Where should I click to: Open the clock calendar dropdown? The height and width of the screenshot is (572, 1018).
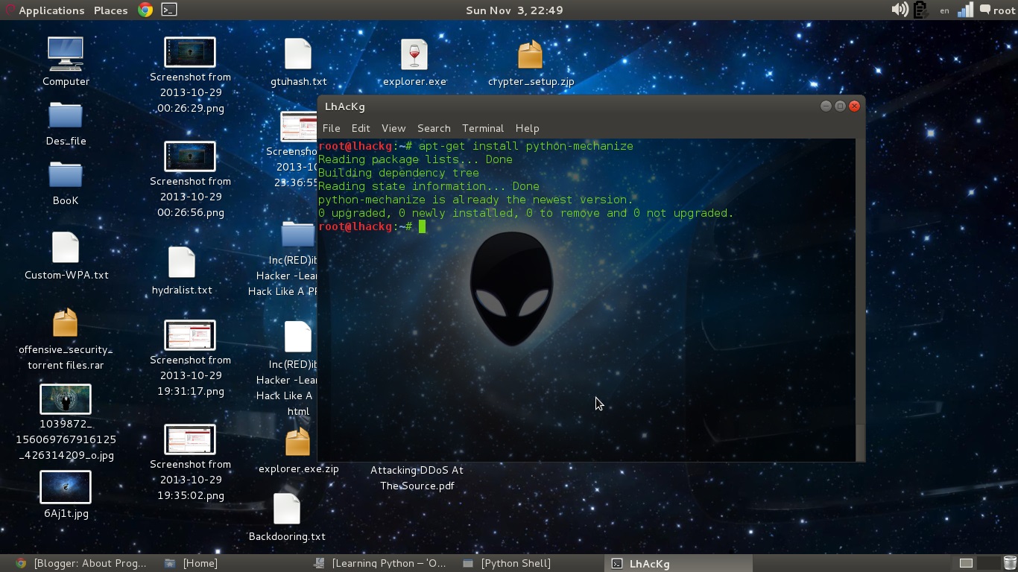coord(513,10)
